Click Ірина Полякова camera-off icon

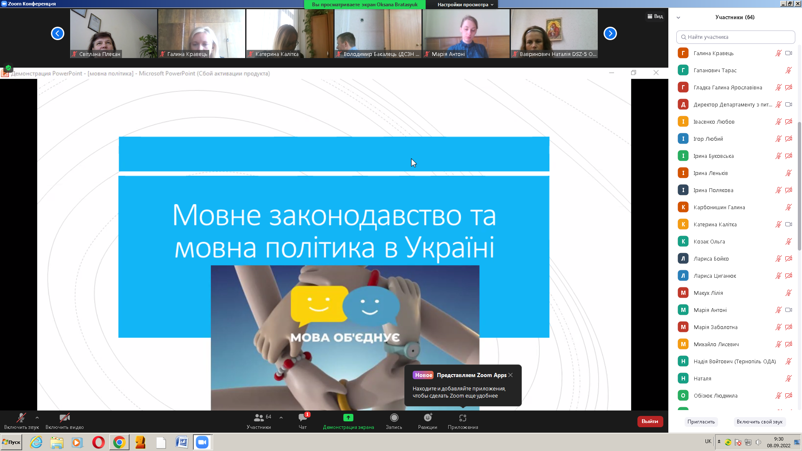tap(789, 190)
